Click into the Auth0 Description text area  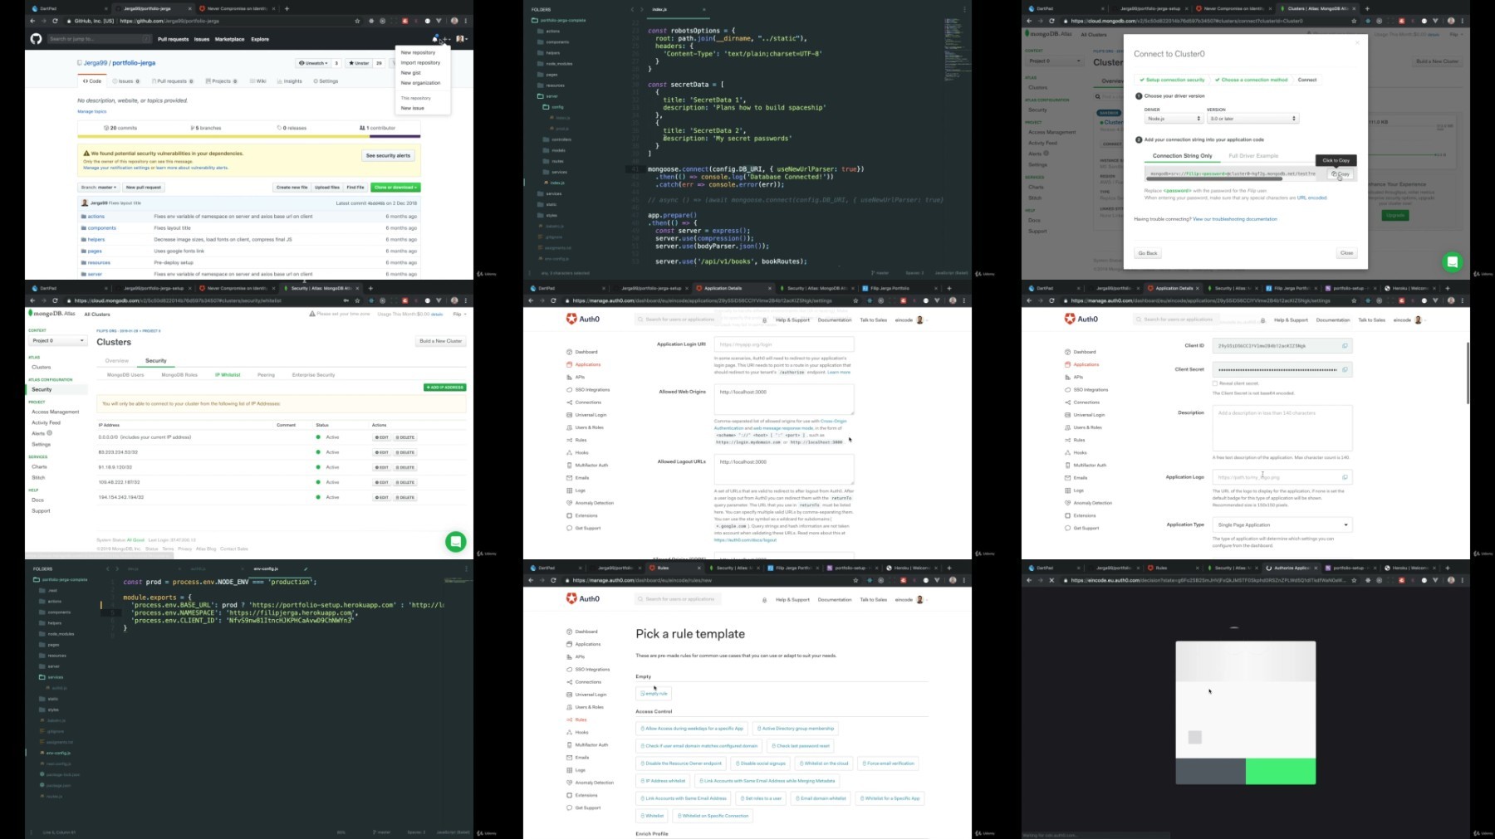1282,427
